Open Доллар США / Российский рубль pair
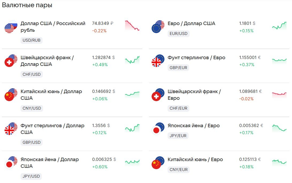Image resolution: width=292 pixels, height=183 pixels. coord(53,27)
